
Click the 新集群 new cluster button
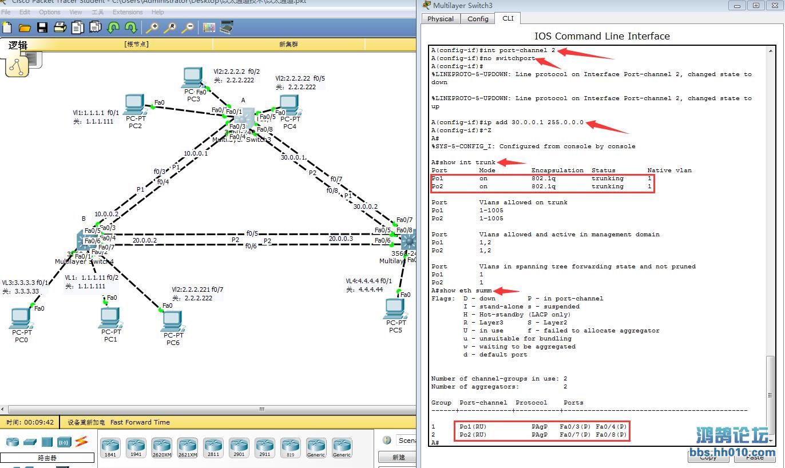pos(288,44)
